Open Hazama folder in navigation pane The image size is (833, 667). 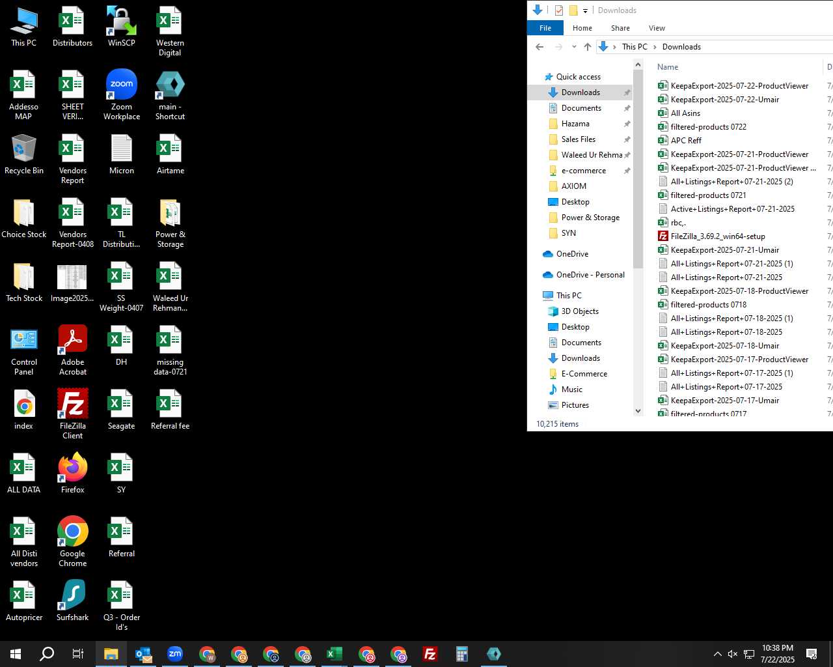575,124
